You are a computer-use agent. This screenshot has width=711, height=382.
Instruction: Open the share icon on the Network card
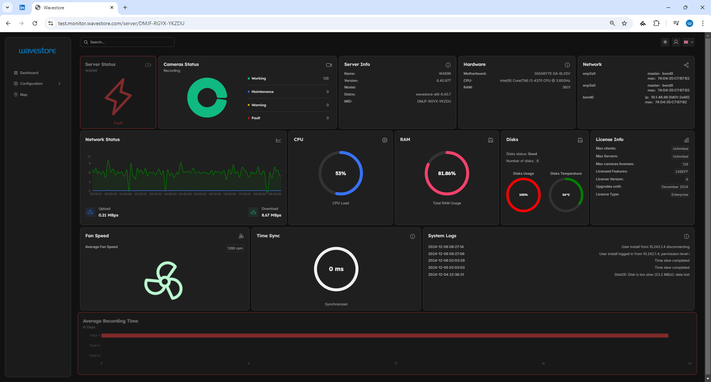686,65
